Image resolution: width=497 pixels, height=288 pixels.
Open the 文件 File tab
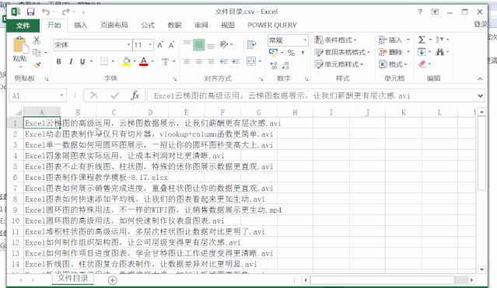pyautogui.click(x=23, y=26)
